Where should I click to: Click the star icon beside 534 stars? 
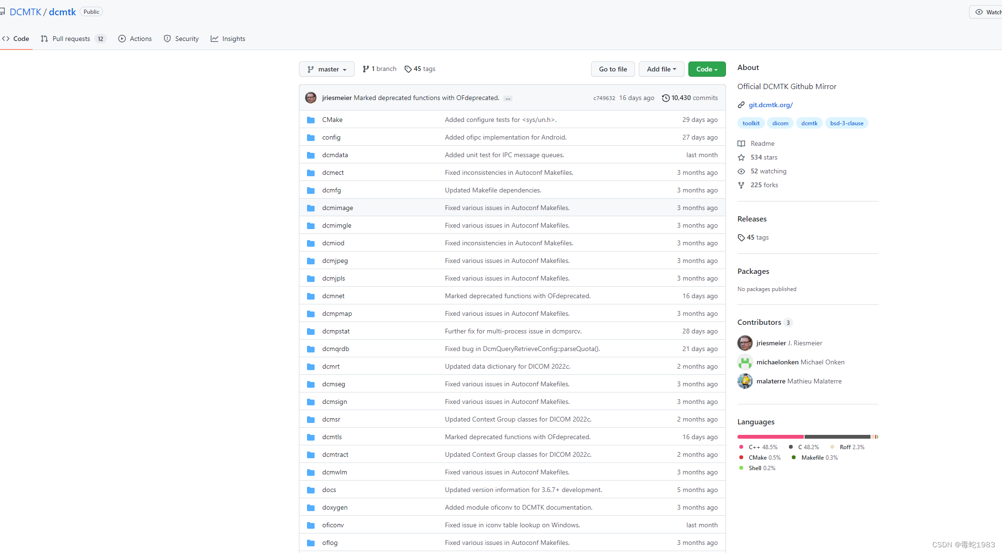[x=741, y=157]
